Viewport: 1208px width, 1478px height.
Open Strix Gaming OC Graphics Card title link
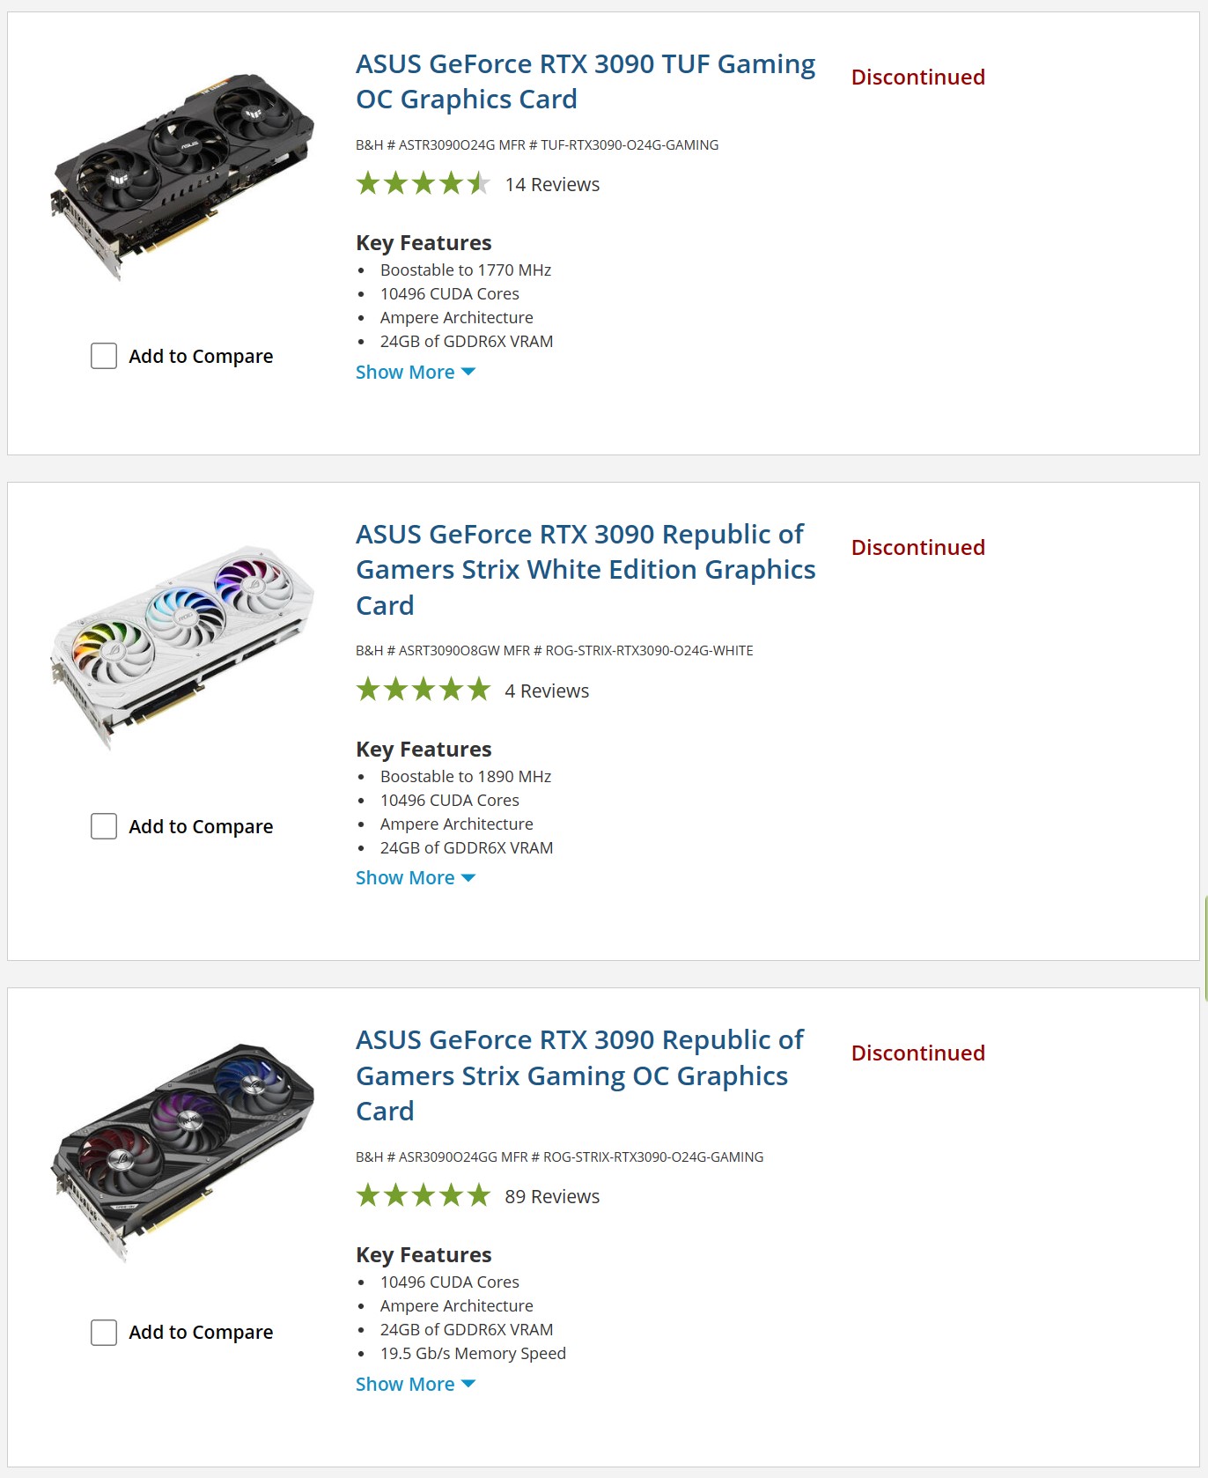579,1075
